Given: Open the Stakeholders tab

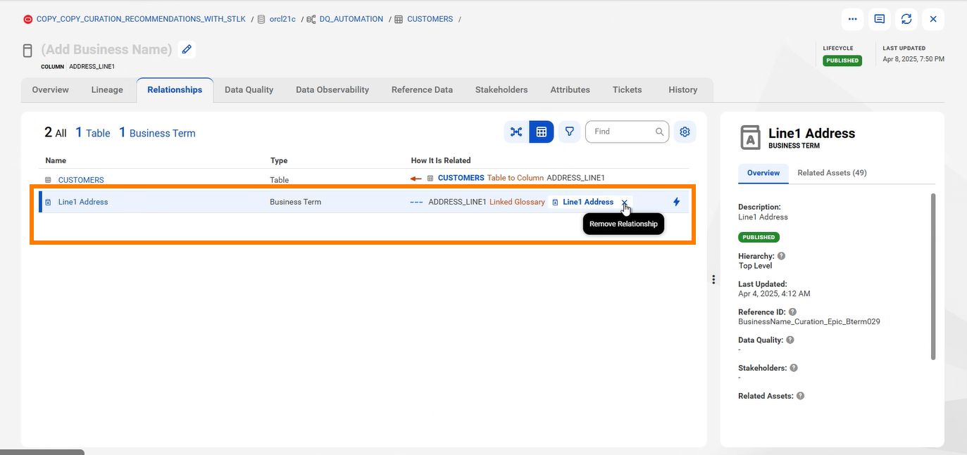Looking at the screenshot, I should pos(501,89).
